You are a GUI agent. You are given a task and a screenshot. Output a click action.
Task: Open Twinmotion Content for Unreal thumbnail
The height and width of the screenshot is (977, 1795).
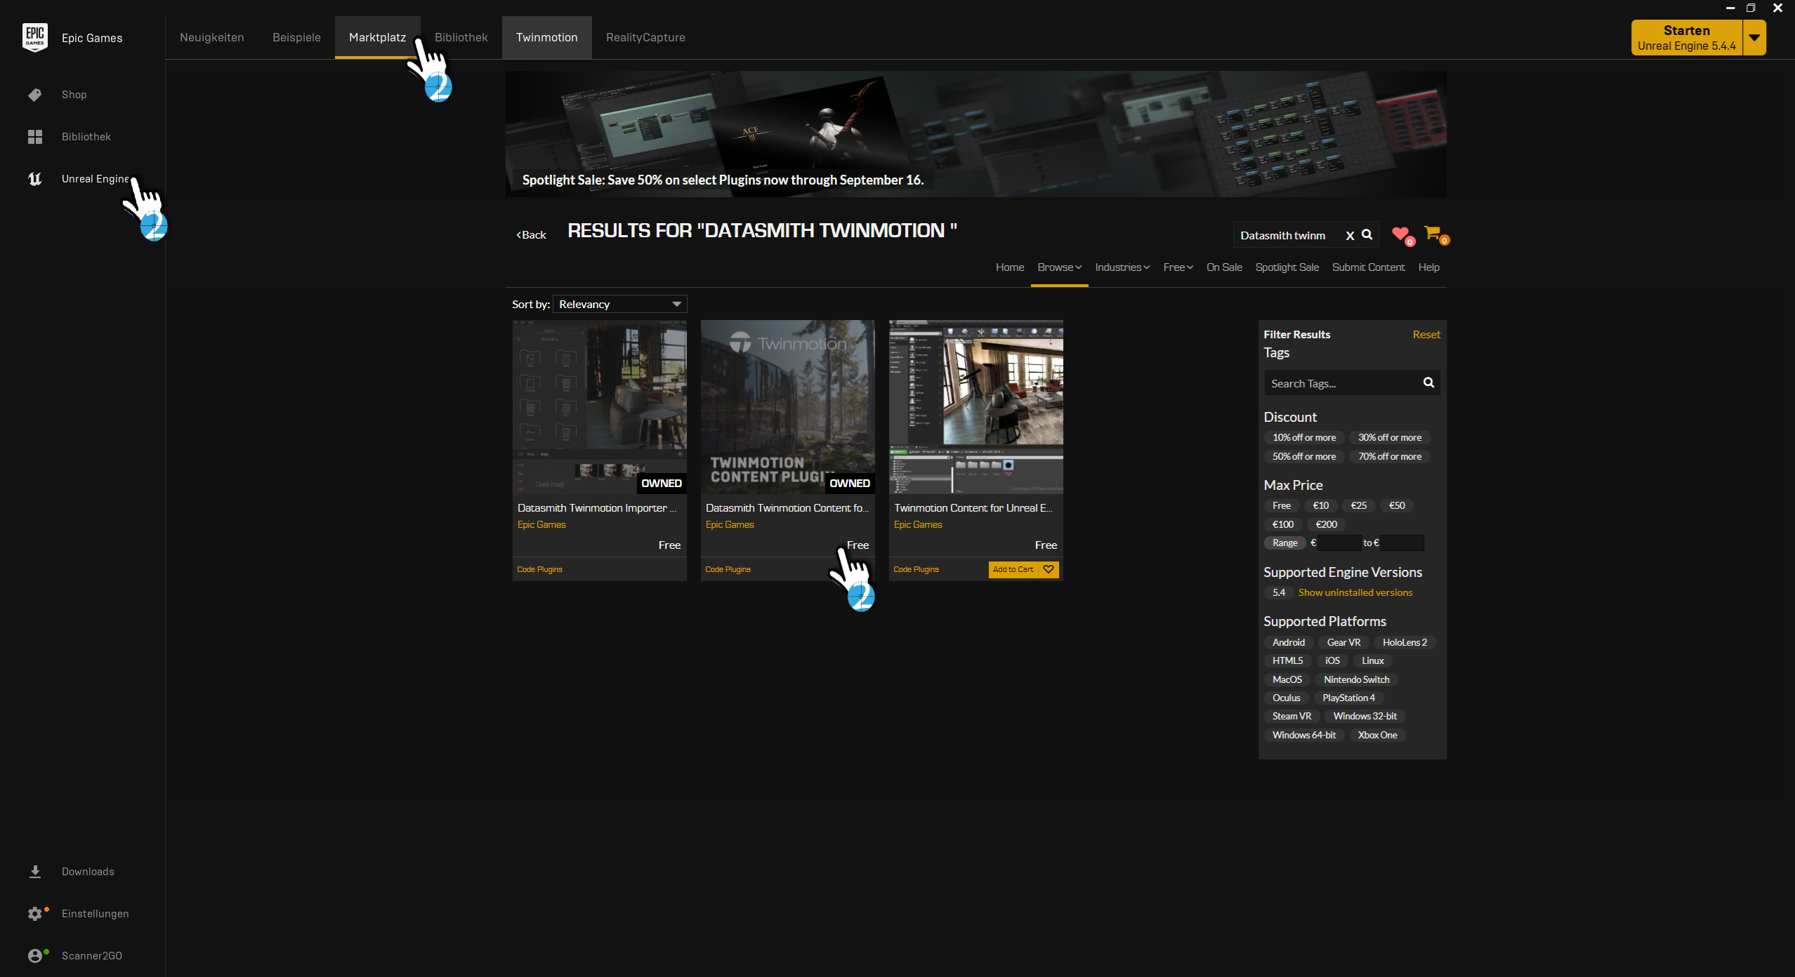pyautogui.click(x=976, y=407)
